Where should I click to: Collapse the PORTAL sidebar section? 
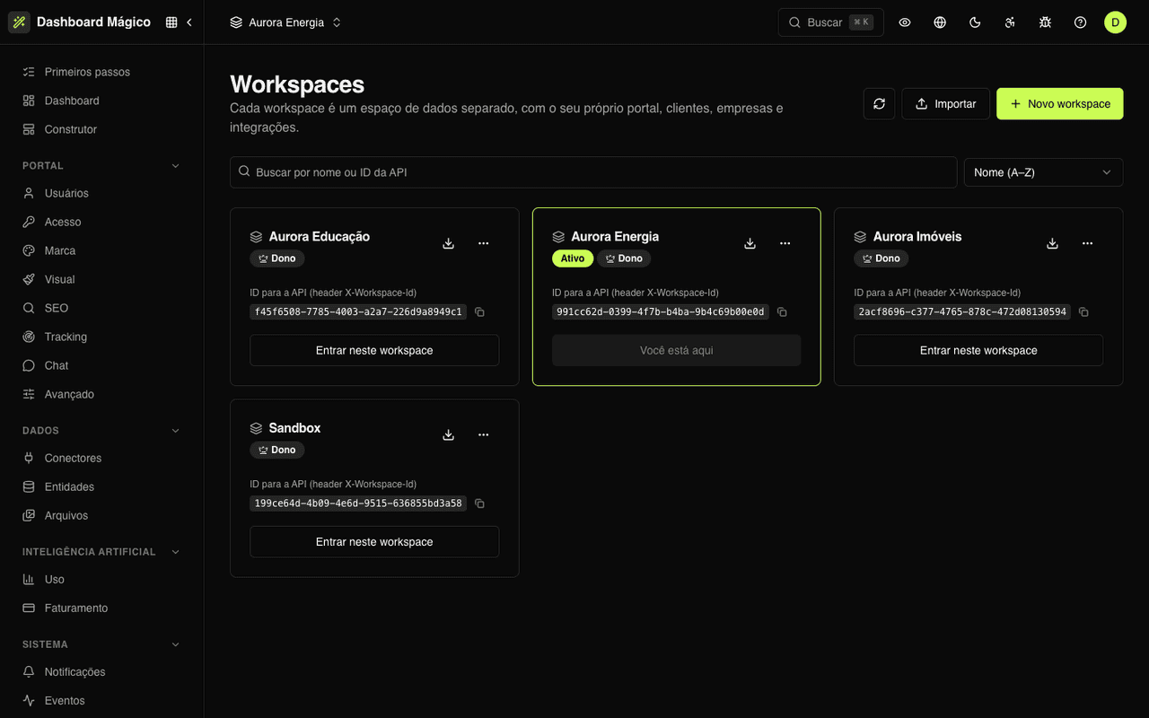176,166
